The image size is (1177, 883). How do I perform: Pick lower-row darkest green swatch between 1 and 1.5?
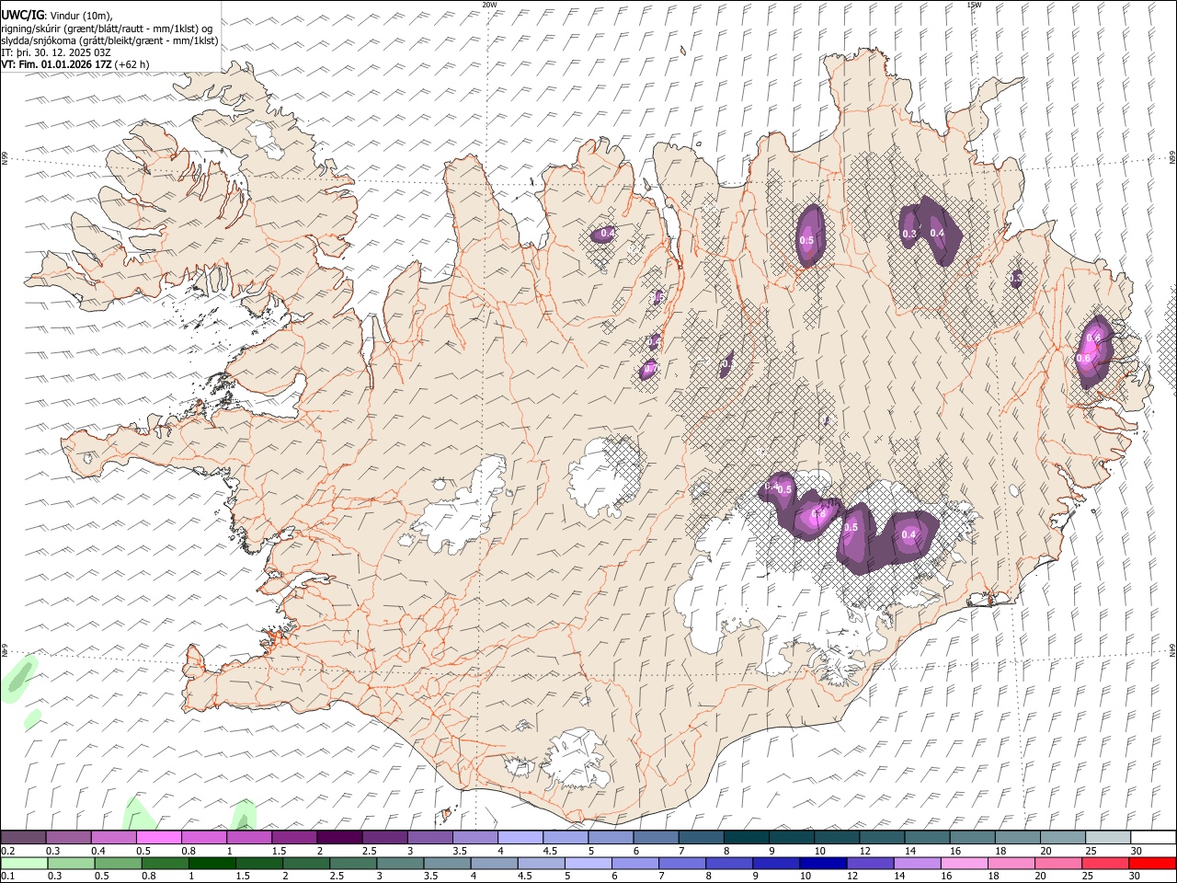pos(211,863)
